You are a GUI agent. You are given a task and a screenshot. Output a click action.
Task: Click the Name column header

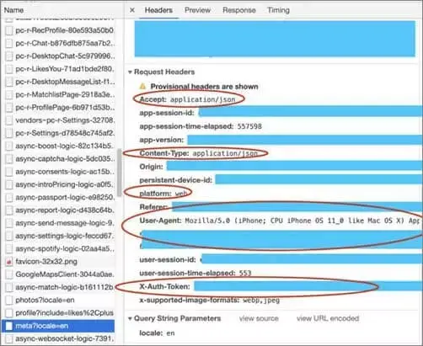[x=13, y=10]
